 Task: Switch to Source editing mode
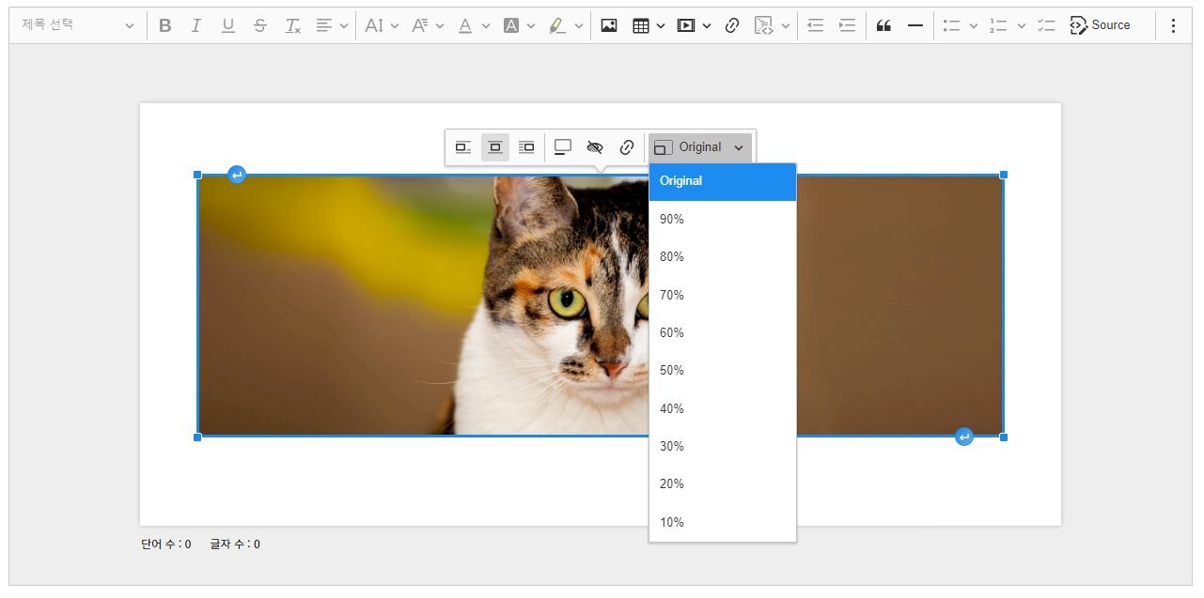pyautogui.click(x=1100, y=25)
